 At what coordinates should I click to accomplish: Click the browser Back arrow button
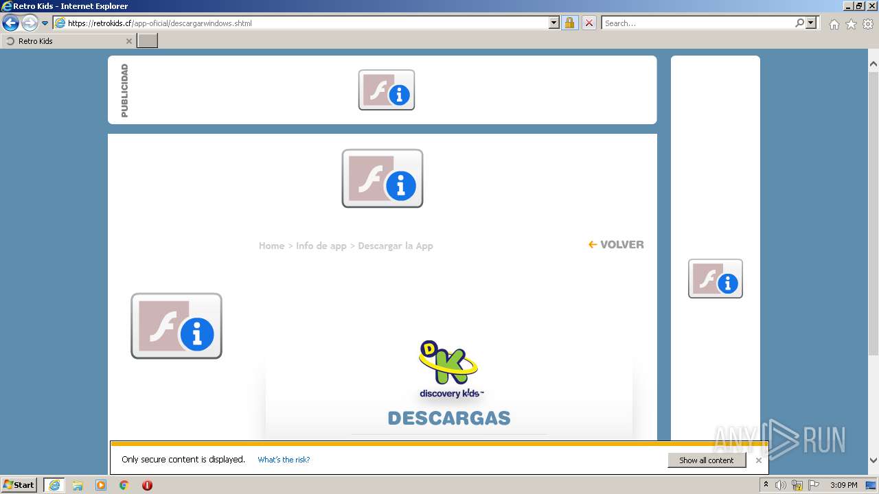pyautogui.click(x=10, y=23)
